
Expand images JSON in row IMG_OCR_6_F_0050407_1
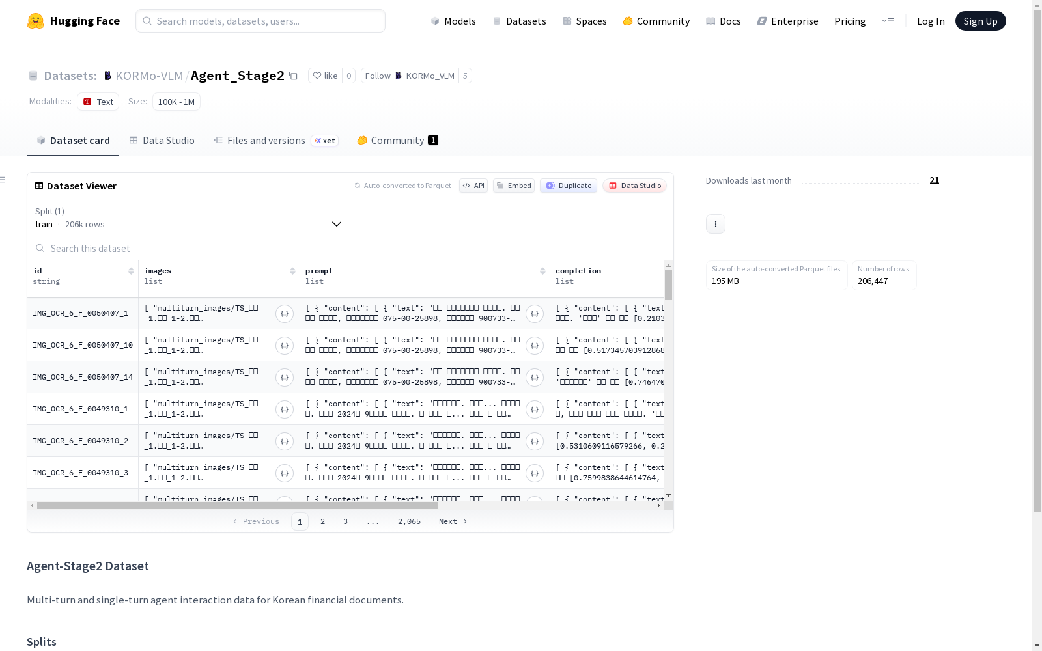(285, 314)
